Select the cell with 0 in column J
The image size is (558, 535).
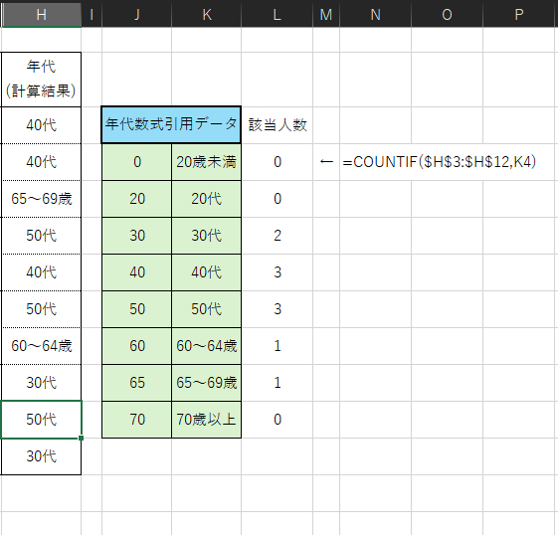[x=136, y=162]
